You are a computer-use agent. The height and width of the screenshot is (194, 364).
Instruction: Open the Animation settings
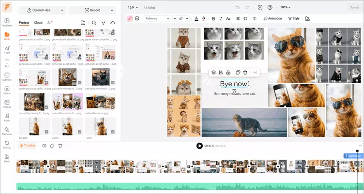(x=273, y=18)
